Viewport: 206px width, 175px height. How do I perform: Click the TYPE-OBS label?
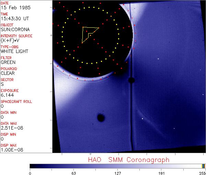pos(10,47)
